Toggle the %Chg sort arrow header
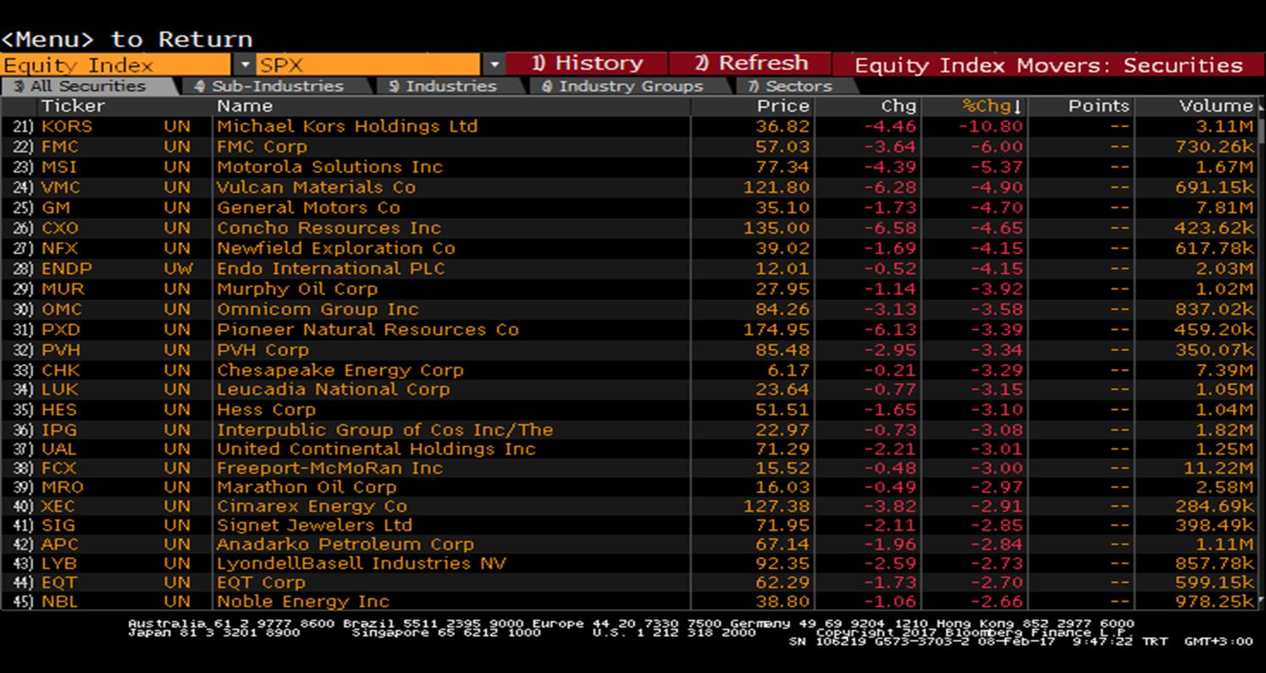 point(992,107)
